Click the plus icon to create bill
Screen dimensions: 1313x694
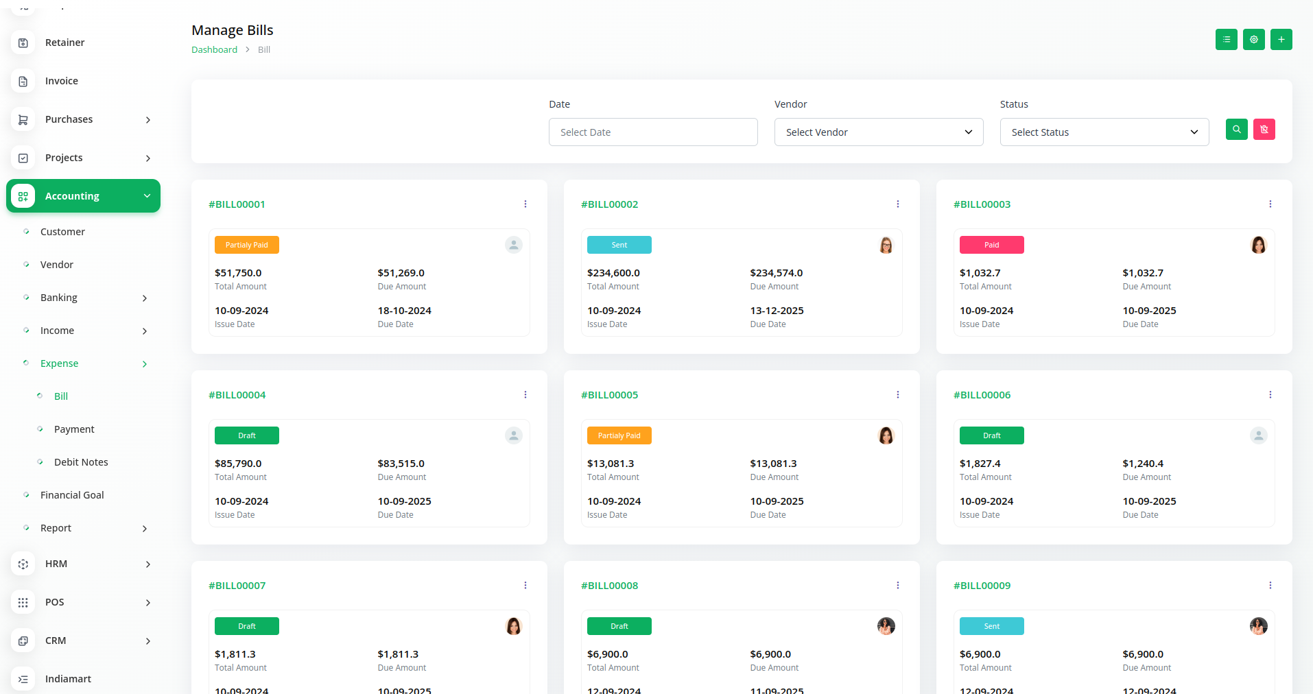coord(1281,40)
